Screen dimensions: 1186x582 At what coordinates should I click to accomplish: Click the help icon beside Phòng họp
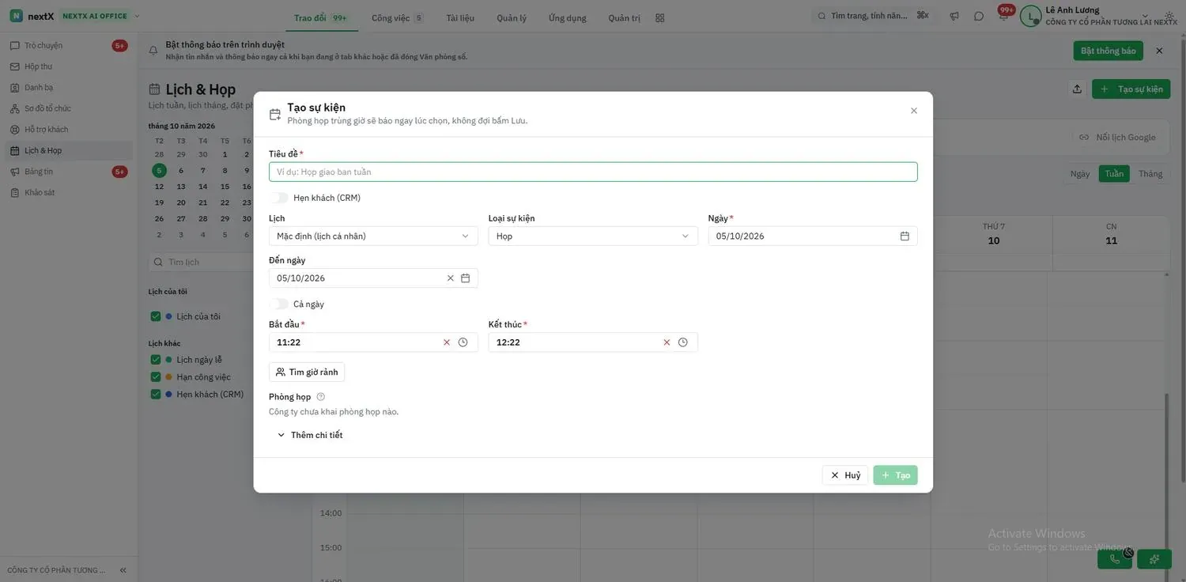click(x=320, y=397)
